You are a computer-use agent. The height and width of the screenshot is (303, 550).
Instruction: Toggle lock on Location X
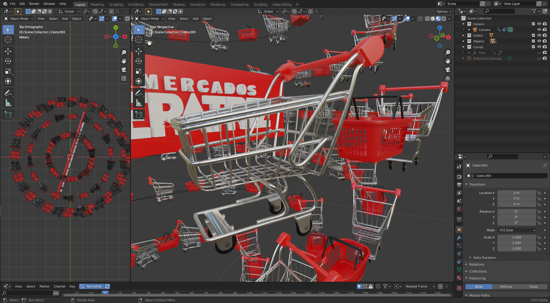tap(539, 193)
